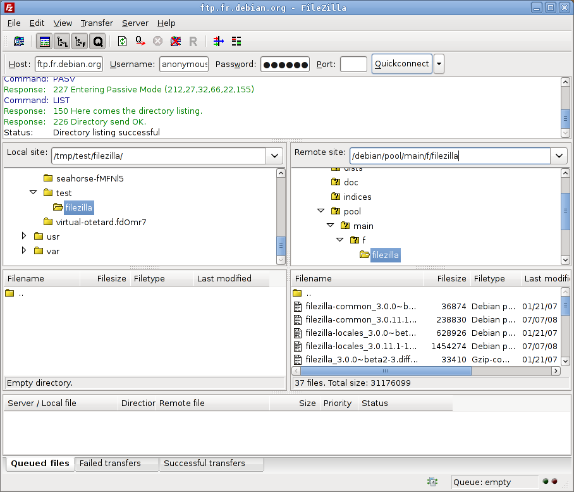Click the Password input field
574x492 pixels.
coord(284,63)
